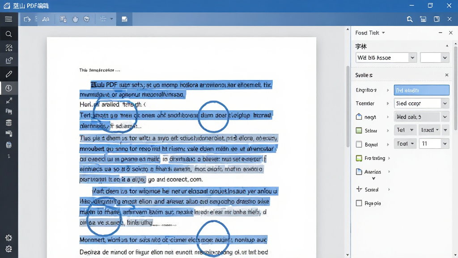Click the flag pages icon in sidebar
Viewport: 458px width, 258px height.
coord(9,112)
